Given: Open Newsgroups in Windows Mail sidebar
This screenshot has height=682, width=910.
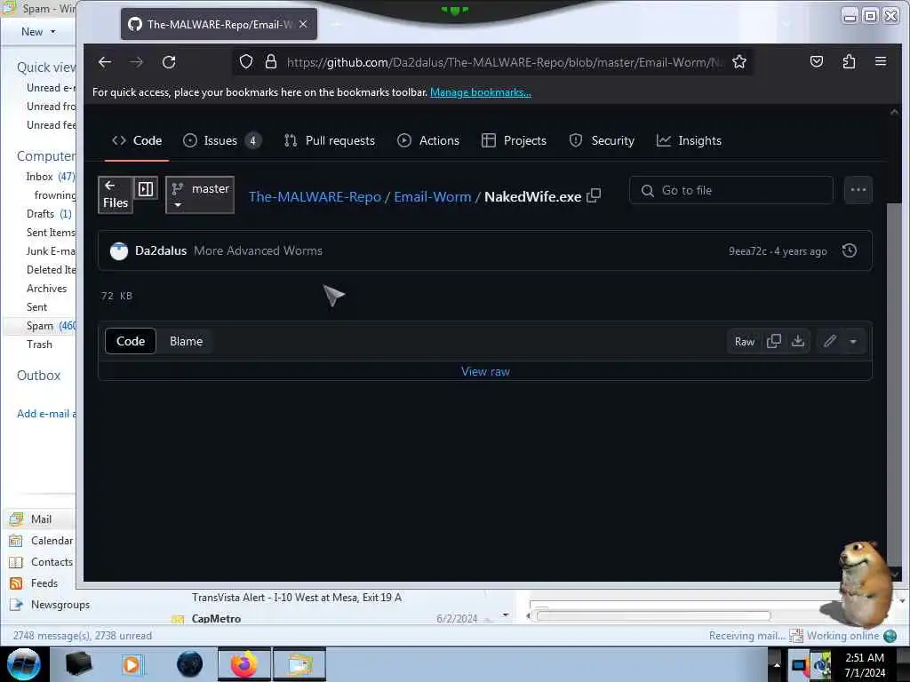Looking at the screenshot, I should coord(51,604).
